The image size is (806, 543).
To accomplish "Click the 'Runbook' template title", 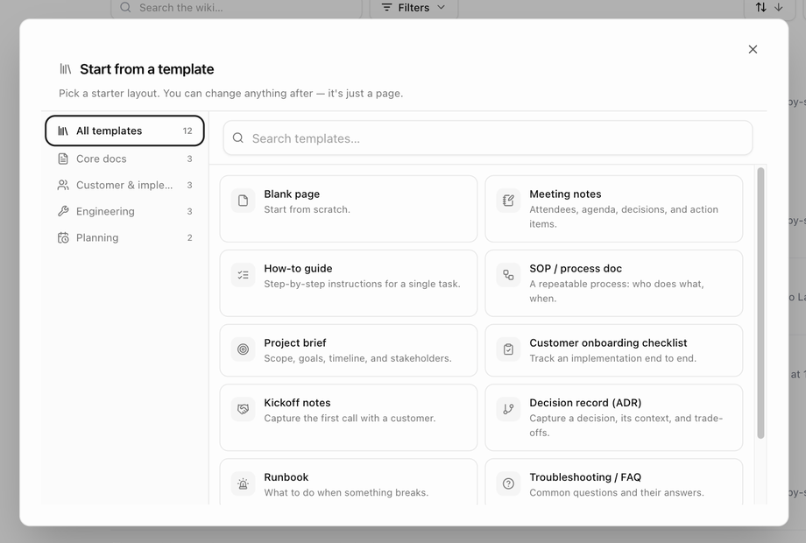I will 286,477.
